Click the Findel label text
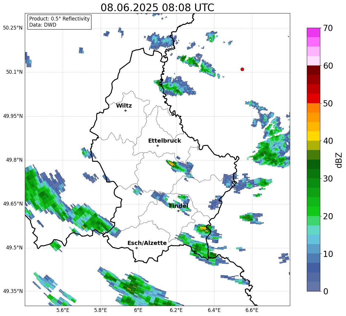This screenshot has width=346, height=316. pos(179,206)
